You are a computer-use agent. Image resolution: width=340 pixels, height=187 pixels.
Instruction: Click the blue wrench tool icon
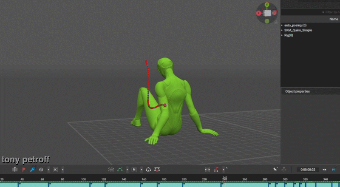coord(32,170)
